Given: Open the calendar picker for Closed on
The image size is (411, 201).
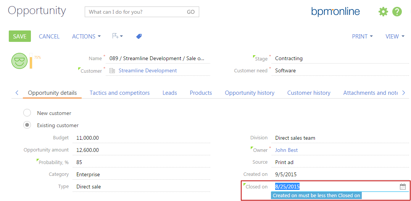Looking at the screenshot, I should 403,187.
